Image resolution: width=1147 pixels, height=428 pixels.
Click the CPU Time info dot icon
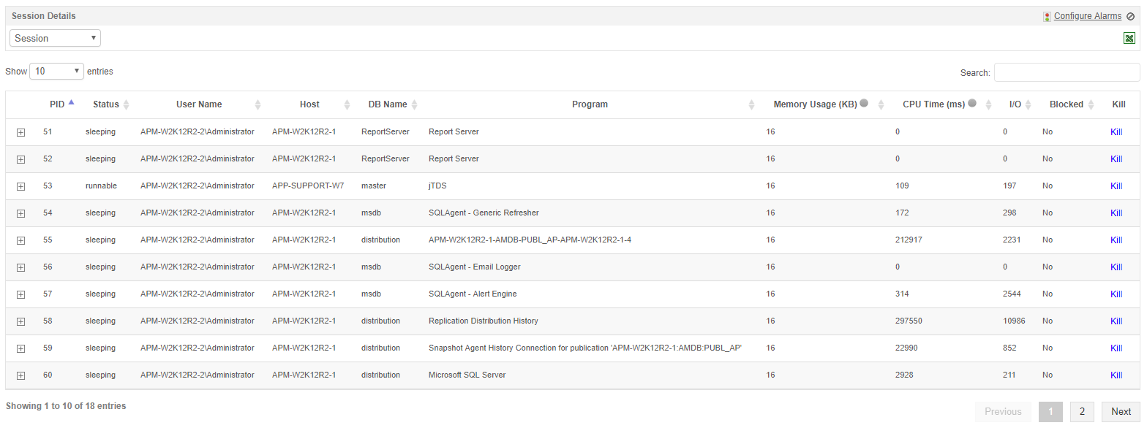[972, 104]
